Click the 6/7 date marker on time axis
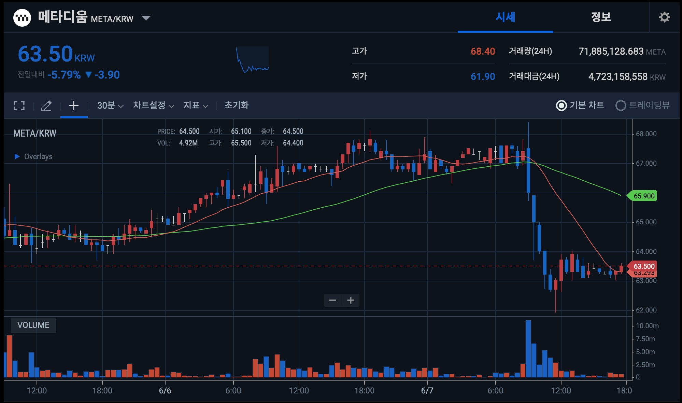This screenshot has height=403, width=682. coord(427,390)
